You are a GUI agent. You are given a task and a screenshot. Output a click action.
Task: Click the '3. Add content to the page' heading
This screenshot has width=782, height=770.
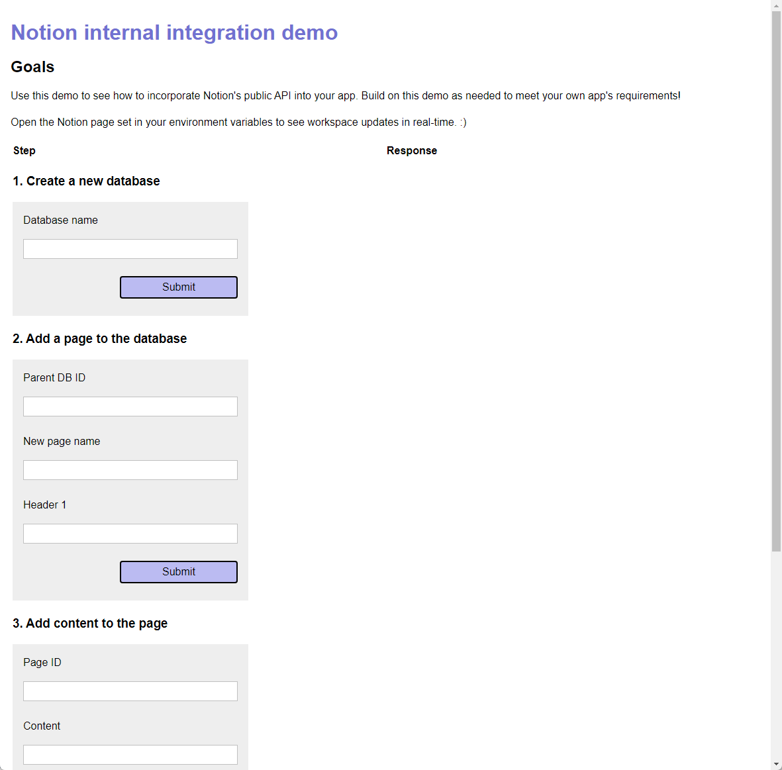(x=90, y=624)
